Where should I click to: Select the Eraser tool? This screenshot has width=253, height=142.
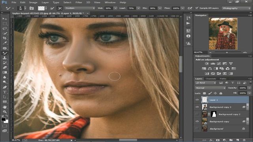pos(5,67)
